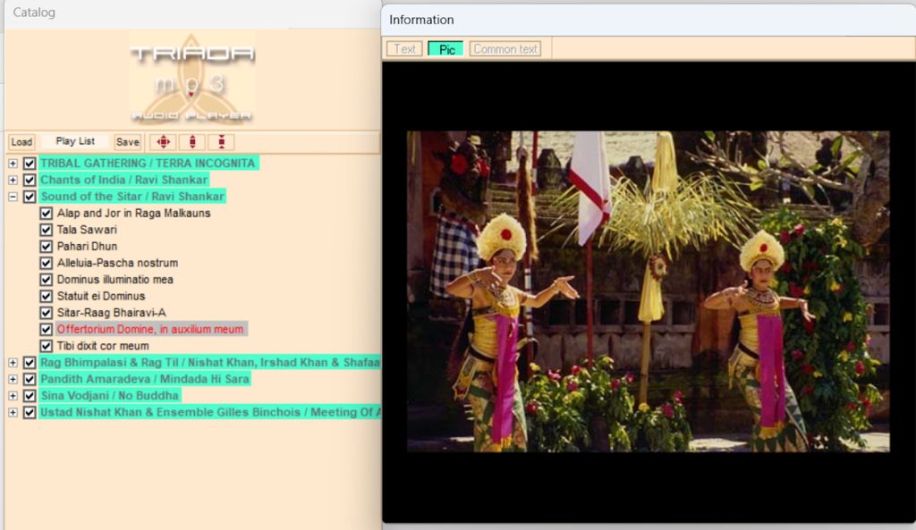Screen dimensions: 916x530
Task: Select the Alap and Jor in Raga Malkauns track
Action: point(134,213)
